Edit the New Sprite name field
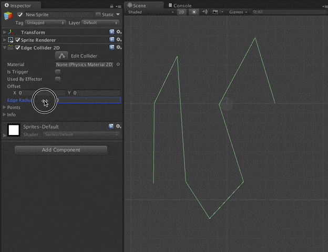This screenshot has width=328, height=252. coord(59,15)
